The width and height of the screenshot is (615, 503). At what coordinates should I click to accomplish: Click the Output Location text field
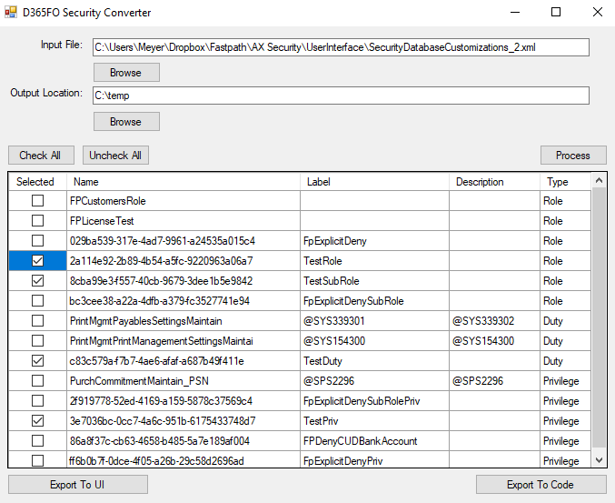pos(341,96)
